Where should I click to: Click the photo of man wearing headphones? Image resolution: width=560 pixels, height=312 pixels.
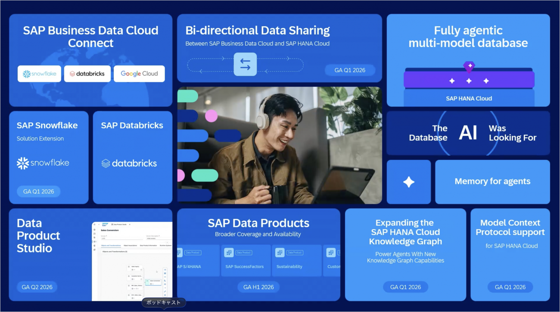[x=280, y=145]
